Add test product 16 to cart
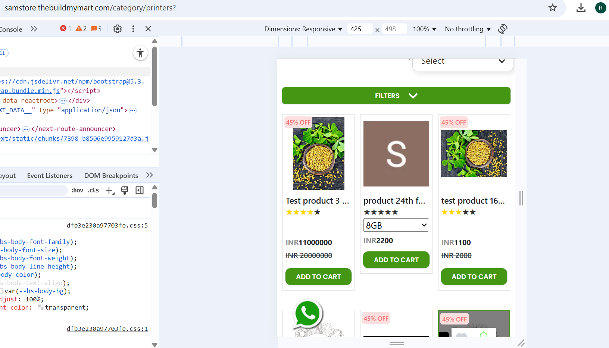This screenshot has height=348, width=609. tap(474, 277)
